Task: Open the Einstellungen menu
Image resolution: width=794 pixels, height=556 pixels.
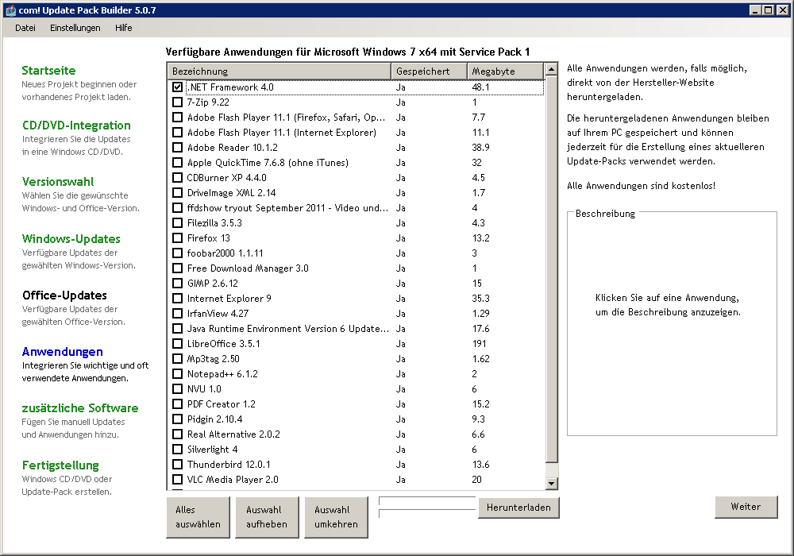Action: click(x=75, y=28)
